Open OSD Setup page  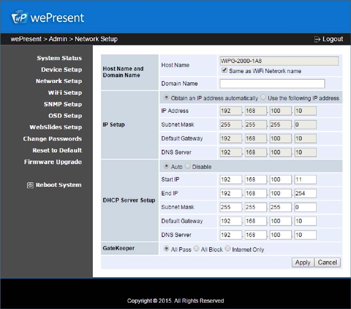click(65, 116)
